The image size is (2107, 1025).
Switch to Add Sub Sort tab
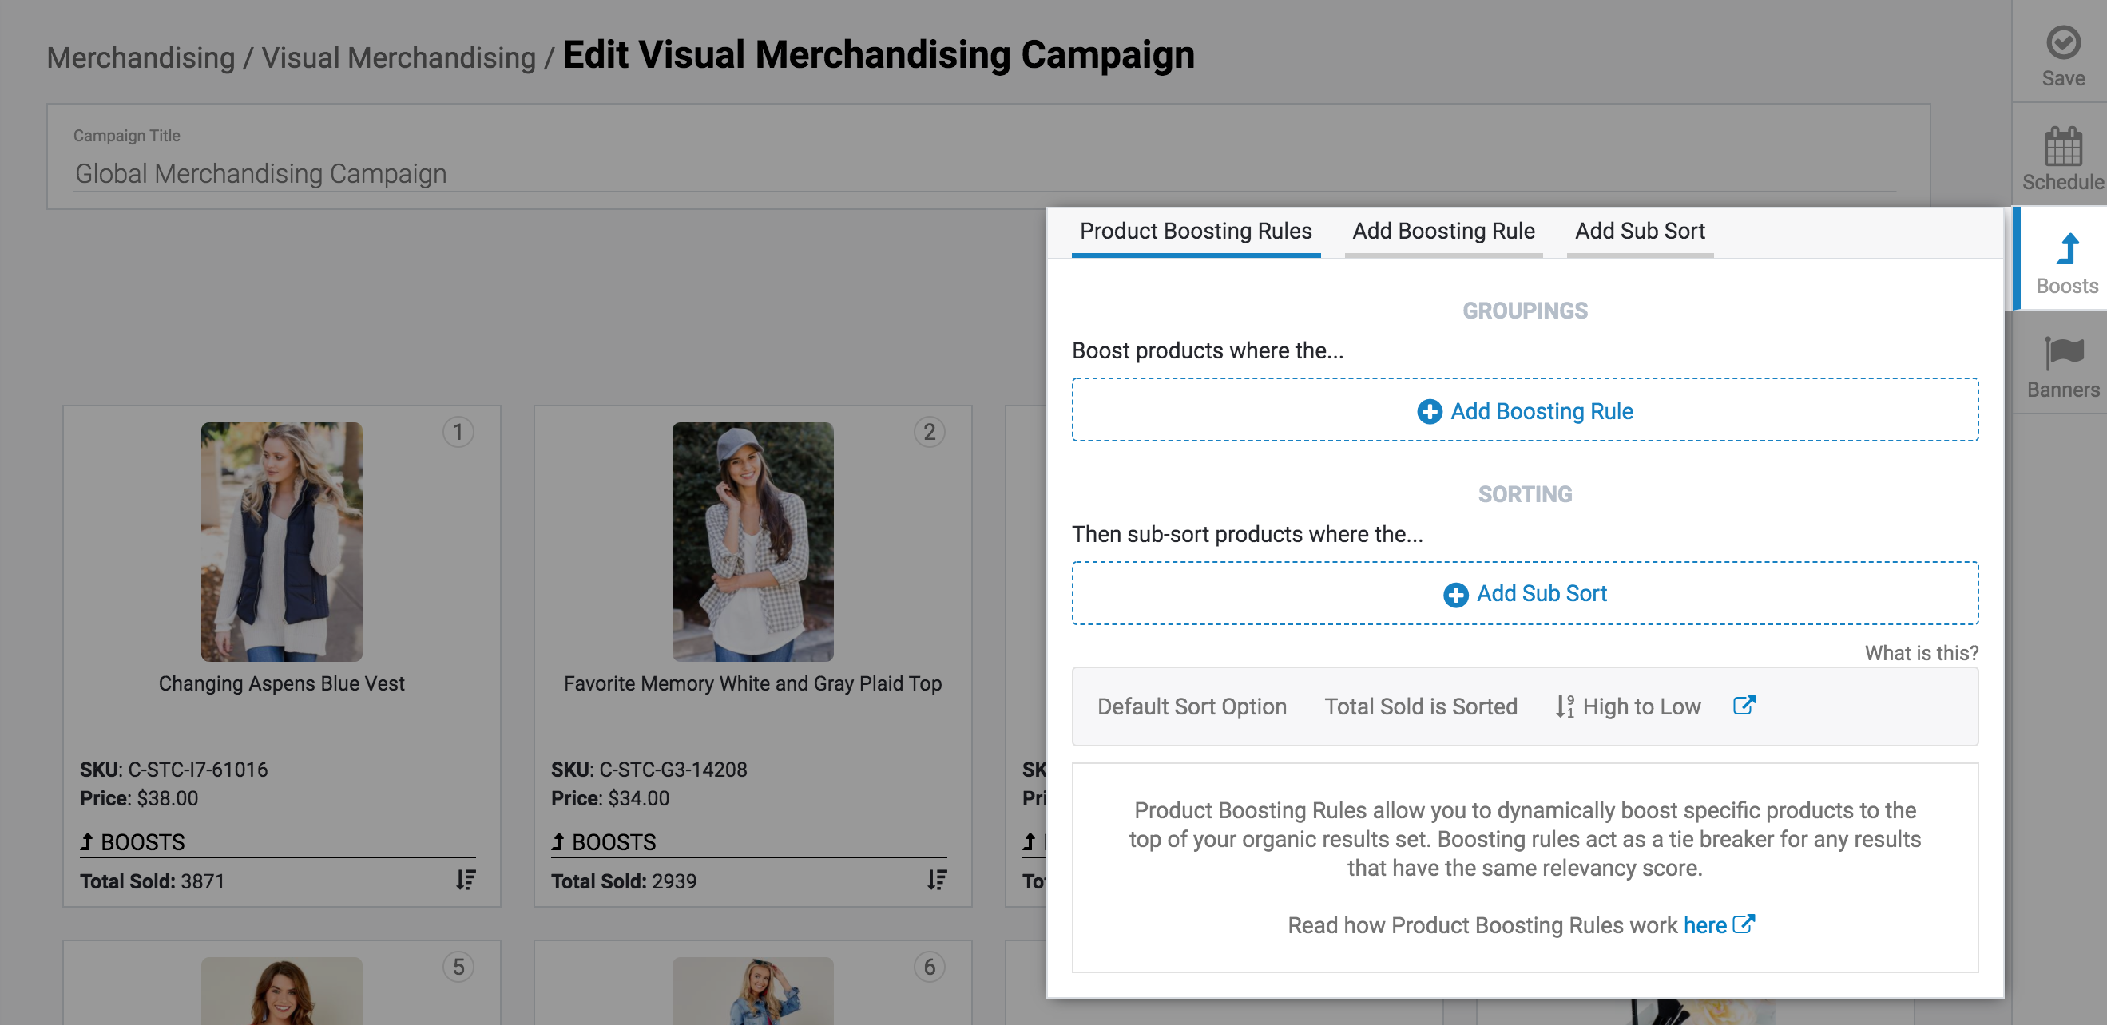(1639, 232)
